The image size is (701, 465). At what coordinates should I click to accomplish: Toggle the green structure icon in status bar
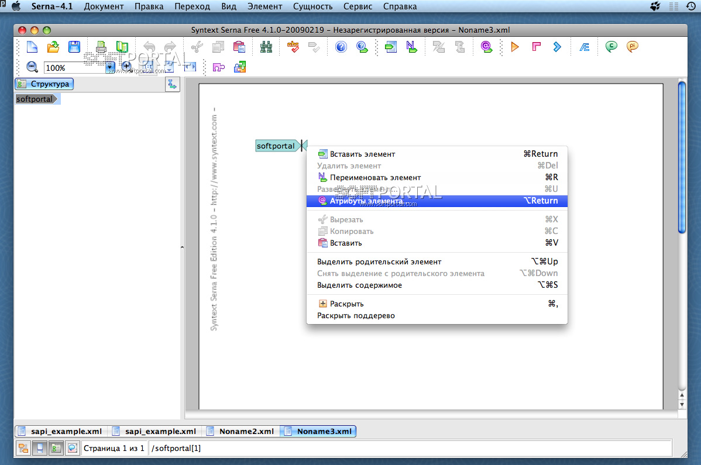click(x=56, y=448)
